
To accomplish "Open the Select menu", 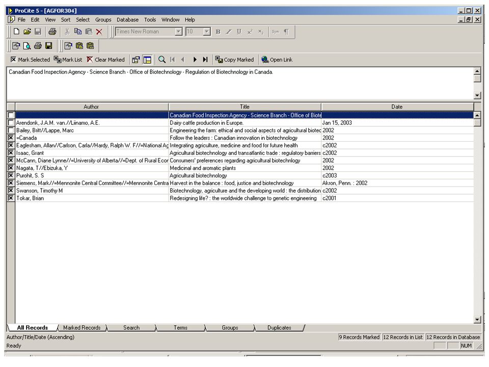I will tap(83, 20).
